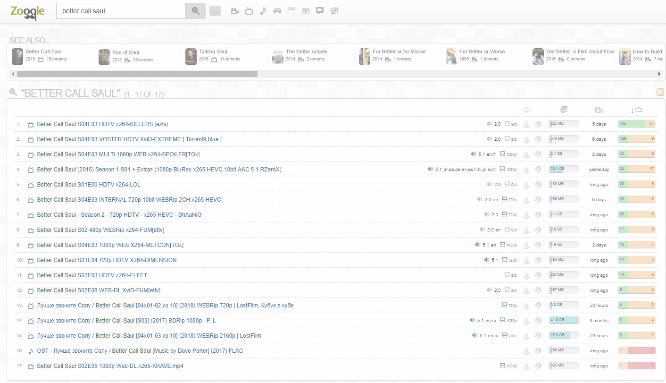Screen dimensions: 666x383
Task: Open S01E06 HDTV x264-LOL torrent
Action: tap(89, 185)
